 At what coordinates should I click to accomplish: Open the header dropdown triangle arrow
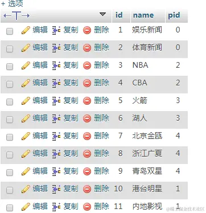point(102,14)
